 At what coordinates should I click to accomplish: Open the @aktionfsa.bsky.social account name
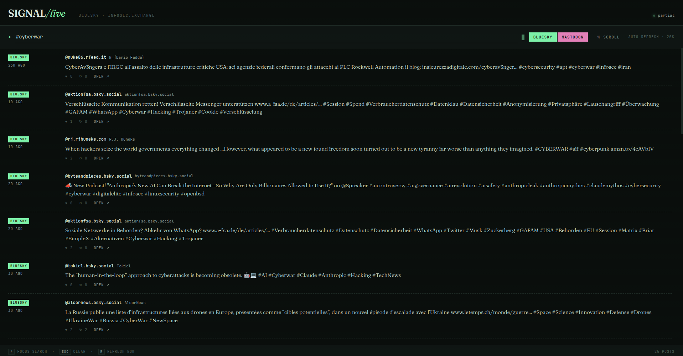point(93,94)
